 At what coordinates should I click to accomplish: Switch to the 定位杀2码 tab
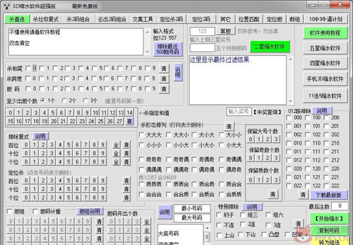(171, 19)
